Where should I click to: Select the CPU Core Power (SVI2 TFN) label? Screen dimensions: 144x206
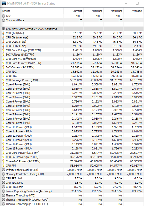[22, 153]
